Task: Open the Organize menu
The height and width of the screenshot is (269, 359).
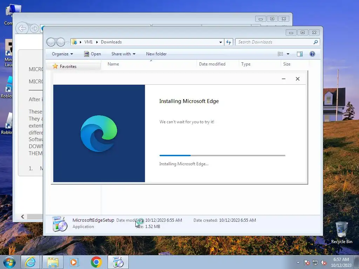Action: 62,54
